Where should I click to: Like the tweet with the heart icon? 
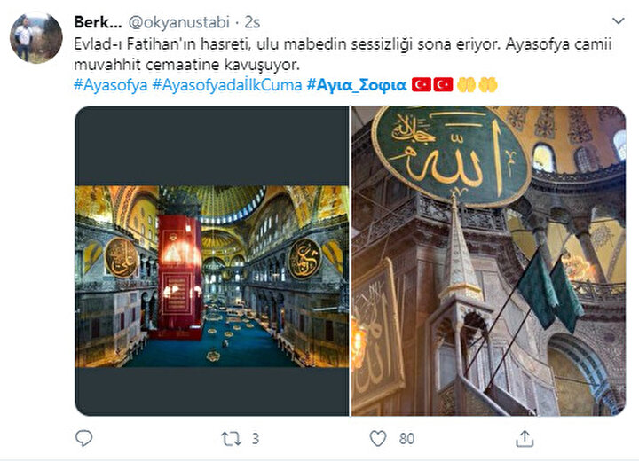378,439
